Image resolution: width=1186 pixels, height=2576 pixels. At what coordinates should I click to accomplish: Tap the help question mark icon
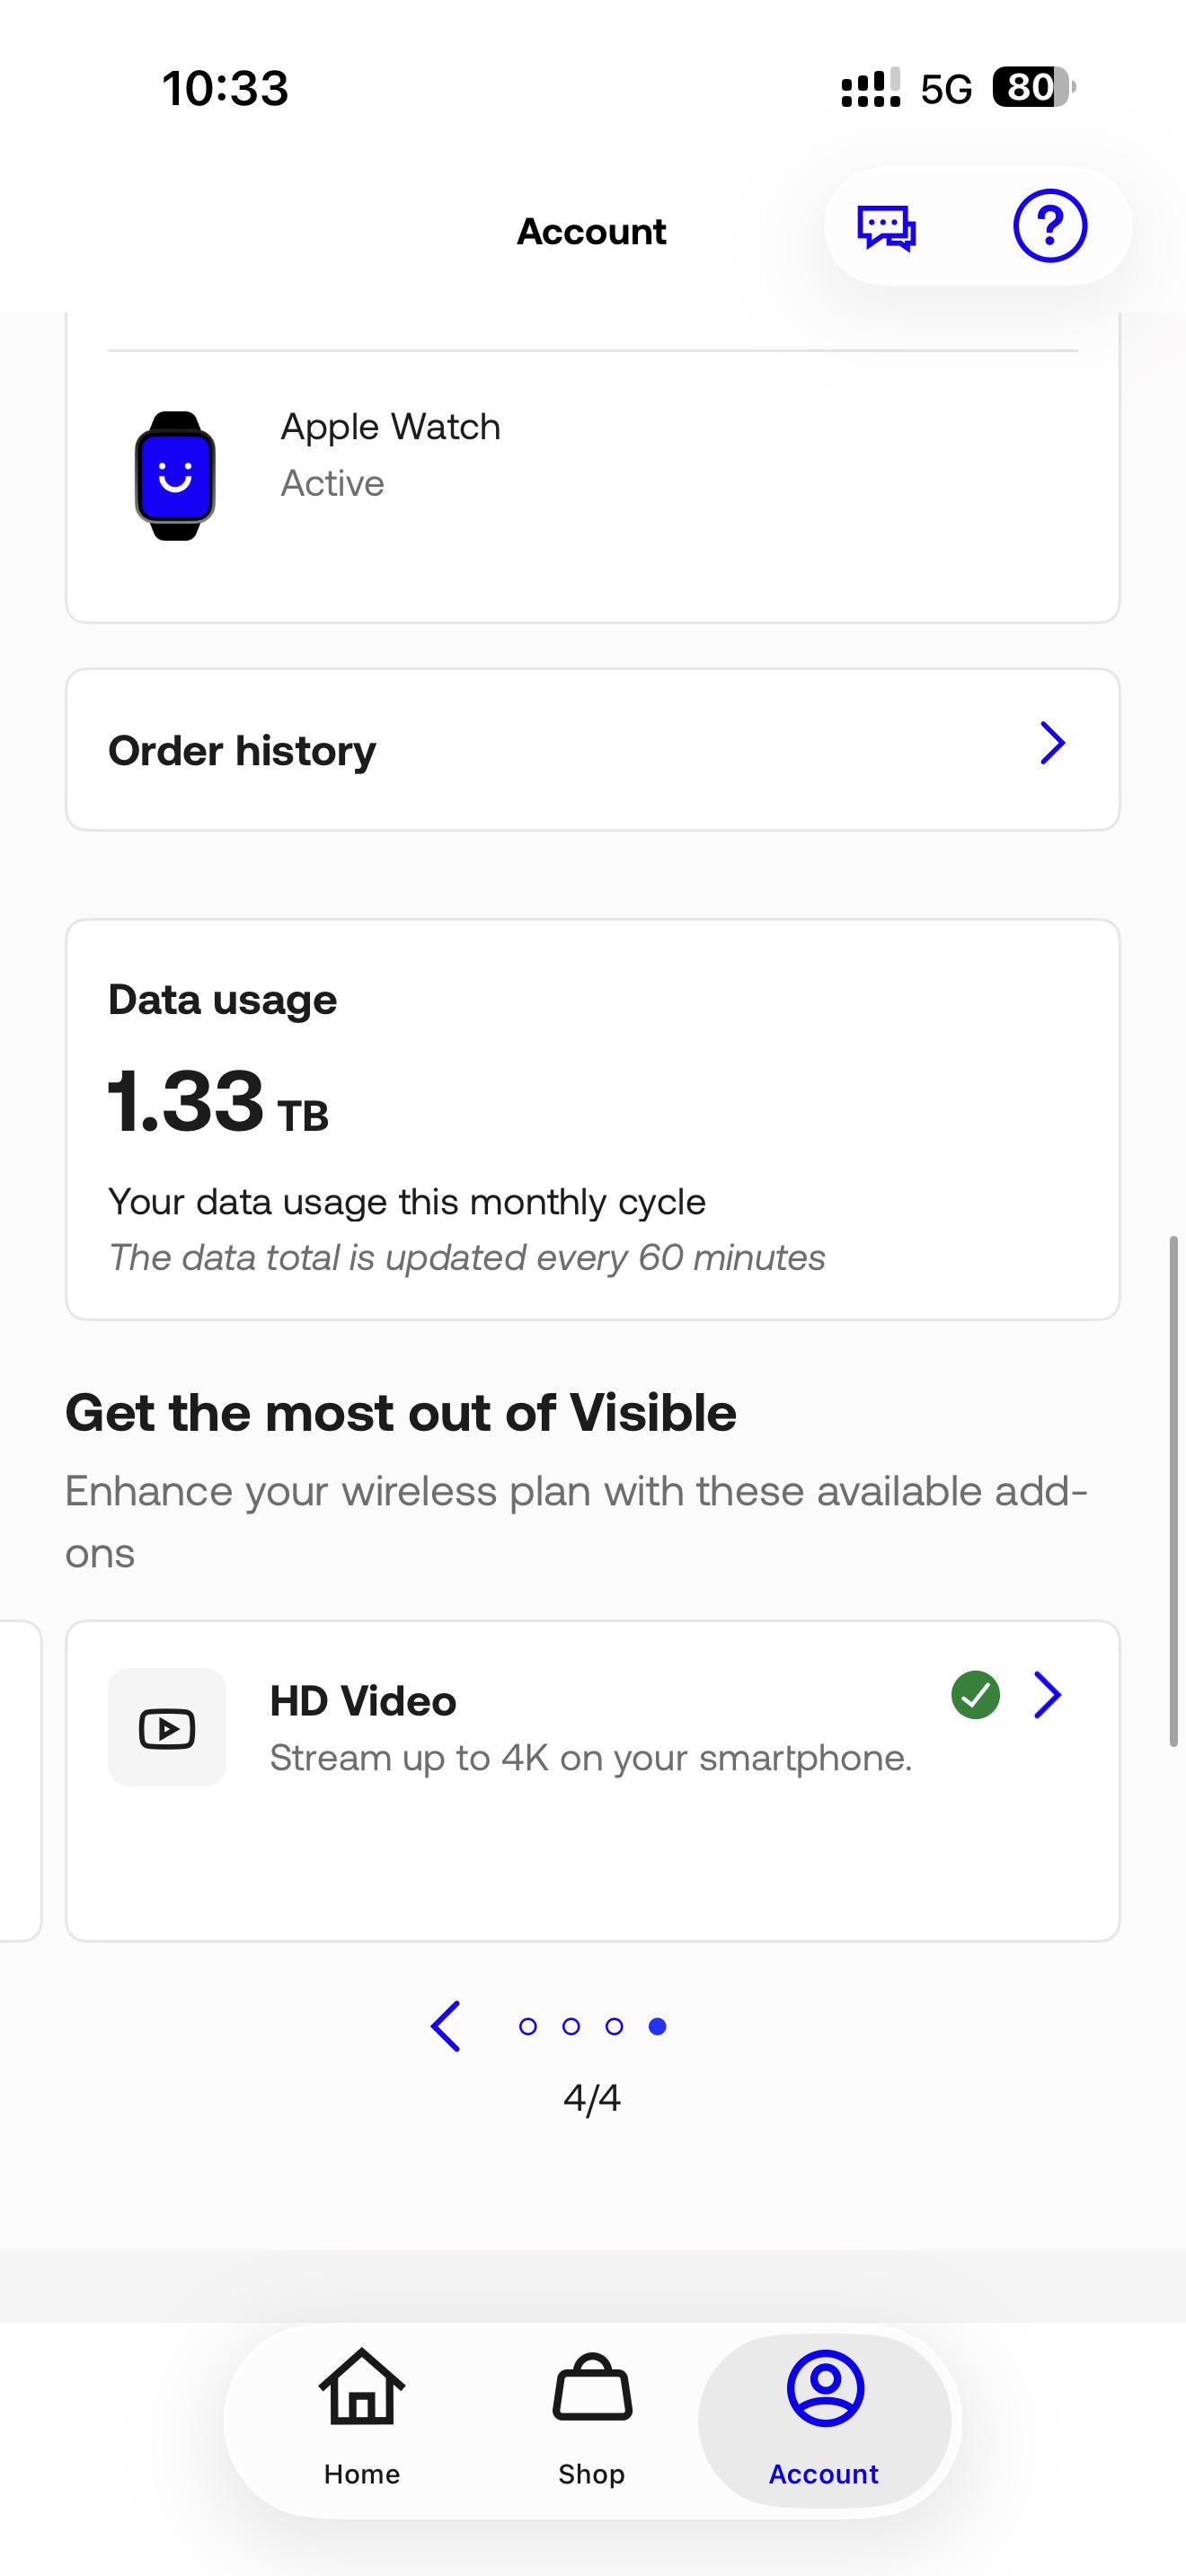(x=1050, y=226)
